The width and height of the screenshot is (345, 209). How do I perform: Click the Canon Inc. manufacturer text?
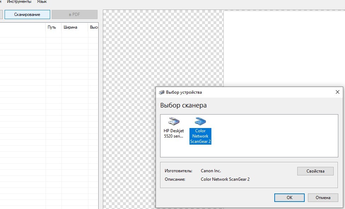(x=211, y=171)
